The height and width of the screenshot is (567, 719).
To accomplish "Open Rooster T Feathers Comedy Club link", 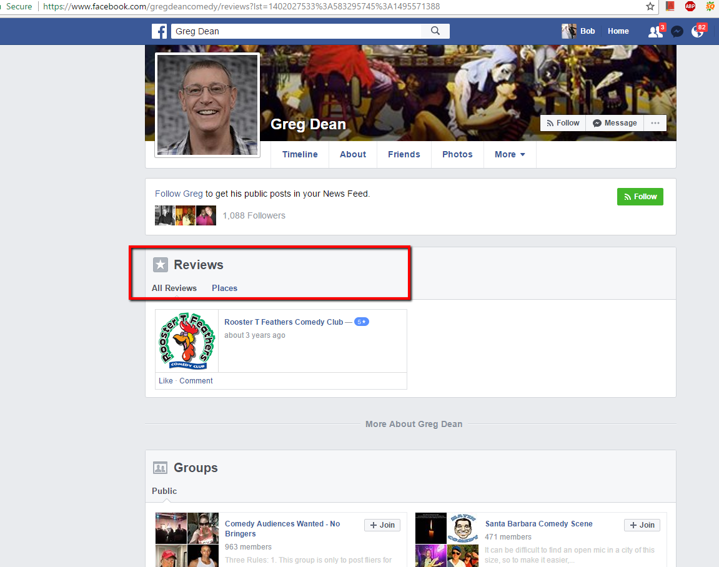I will [284, 322].
